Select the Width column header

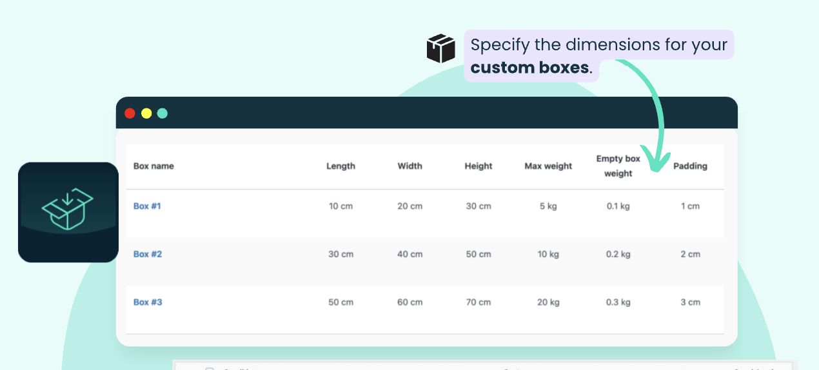click(410, 166)
